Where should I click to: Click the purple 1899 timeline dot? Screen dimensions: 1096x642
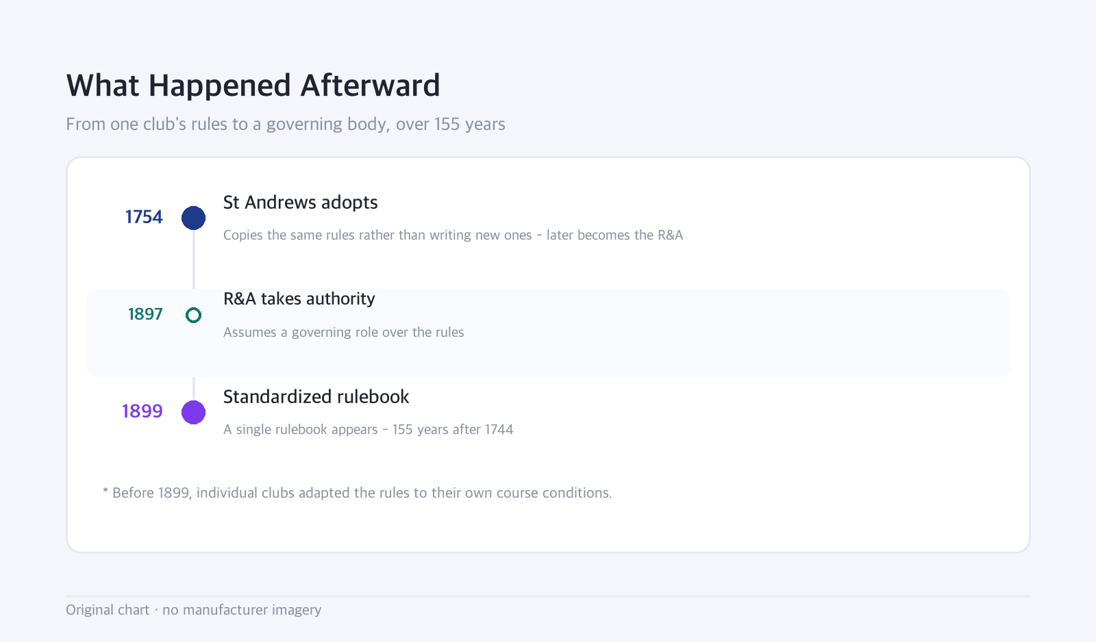[193, 412]
